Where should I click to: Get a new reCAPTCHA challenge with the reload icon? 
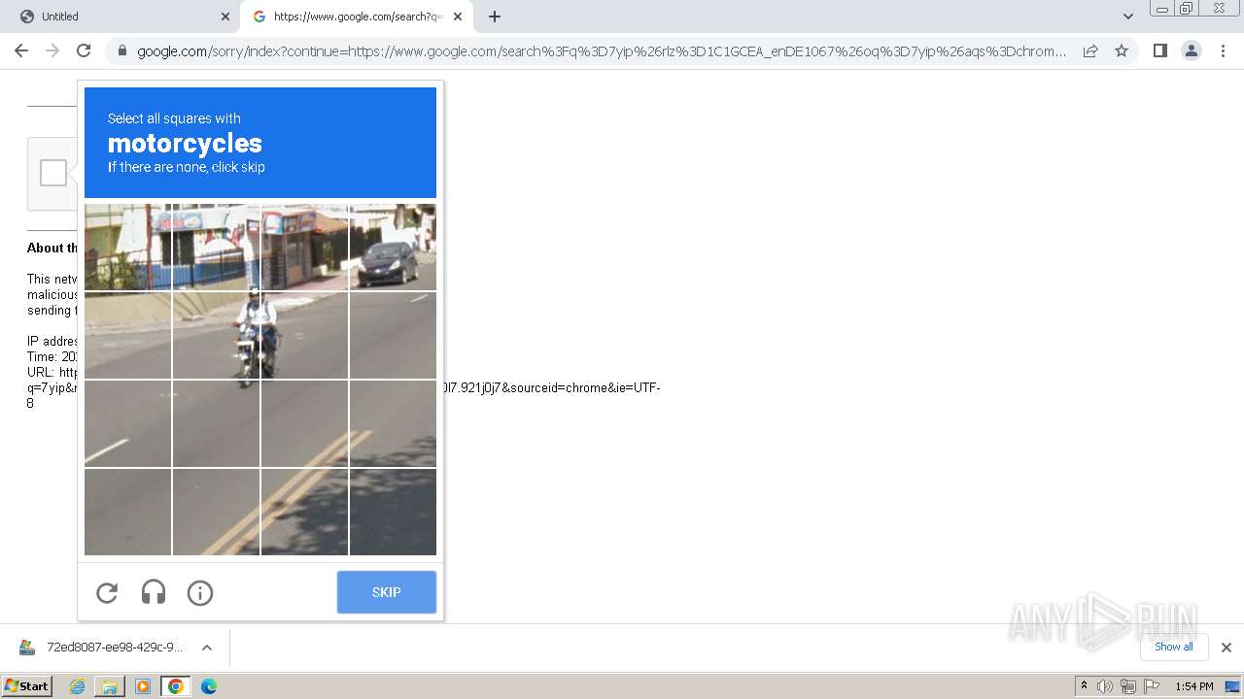pyautogui.click(x=107, y=592)
